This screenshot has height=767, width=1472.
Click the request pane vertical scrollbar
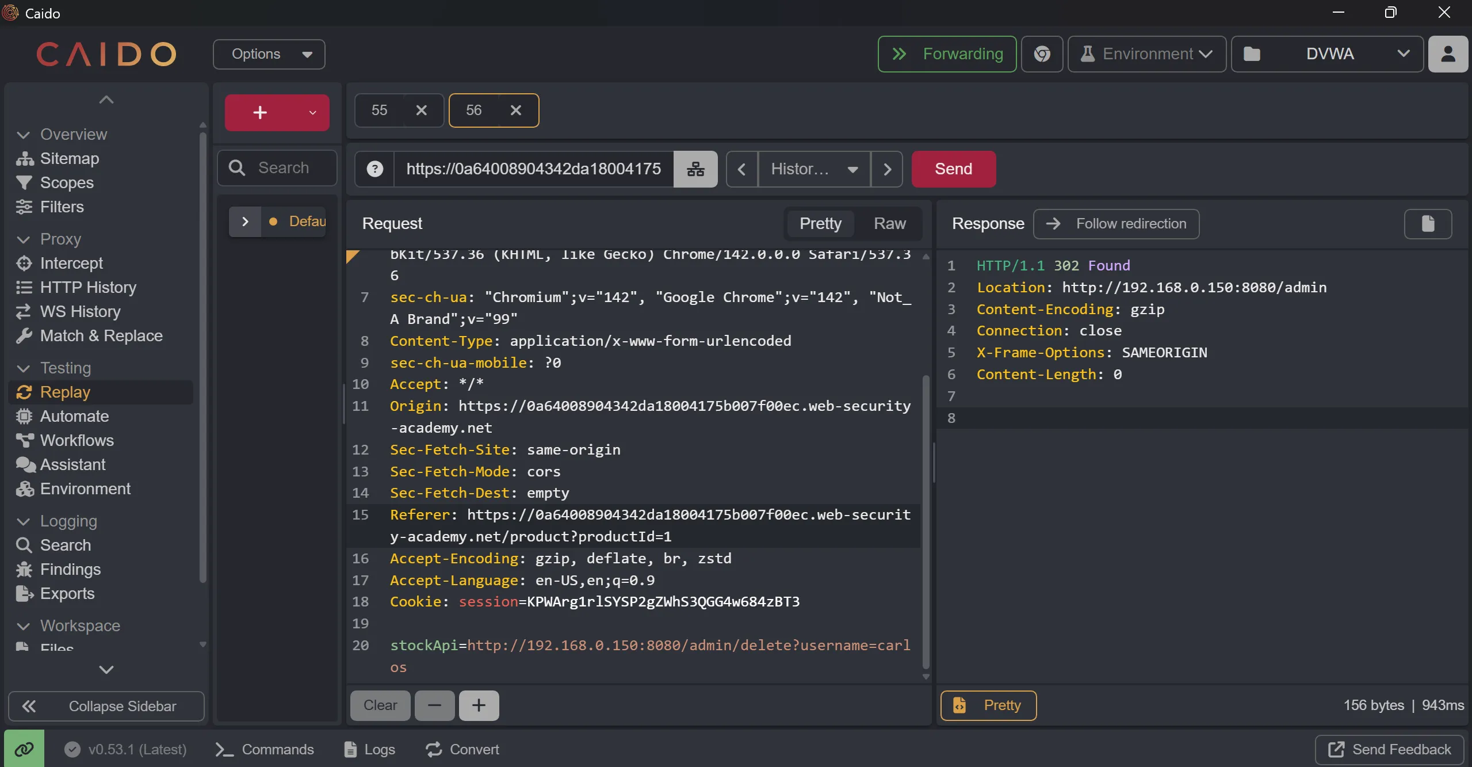click(x=926, y=518)
